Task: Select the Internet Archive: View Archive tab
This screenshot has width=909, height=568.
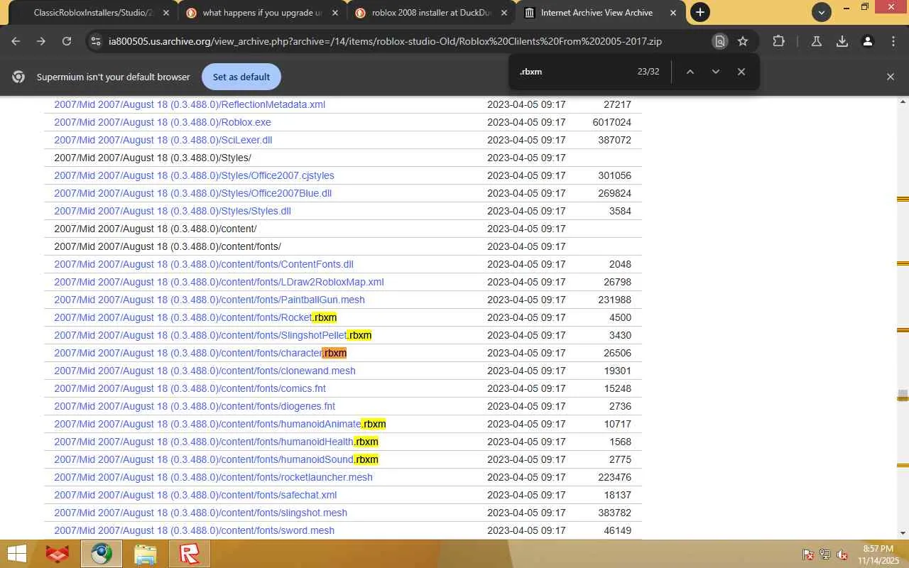Action: (x=601, y=13)
